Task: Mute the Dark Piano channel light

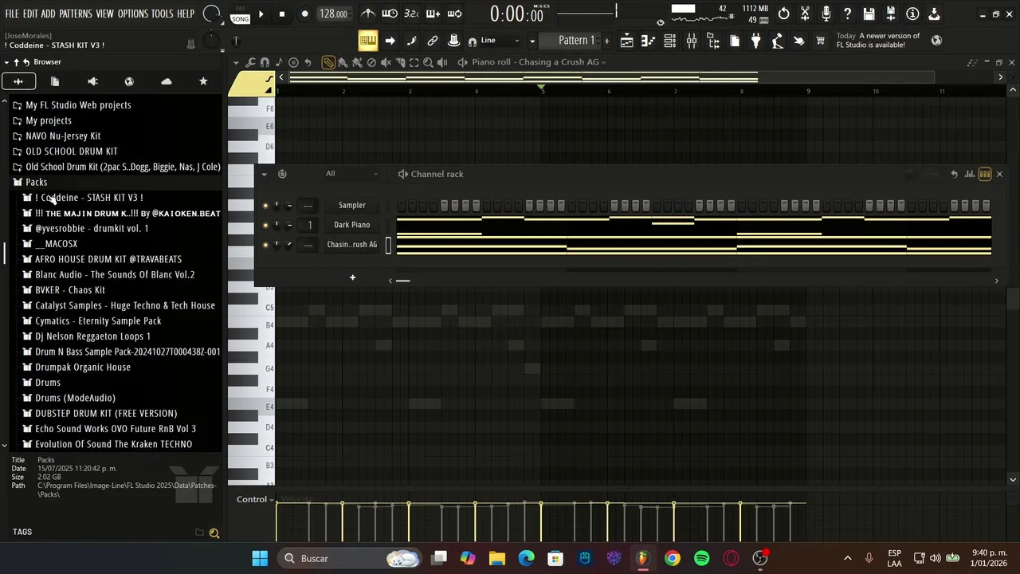Action: [x=265, y=225]
